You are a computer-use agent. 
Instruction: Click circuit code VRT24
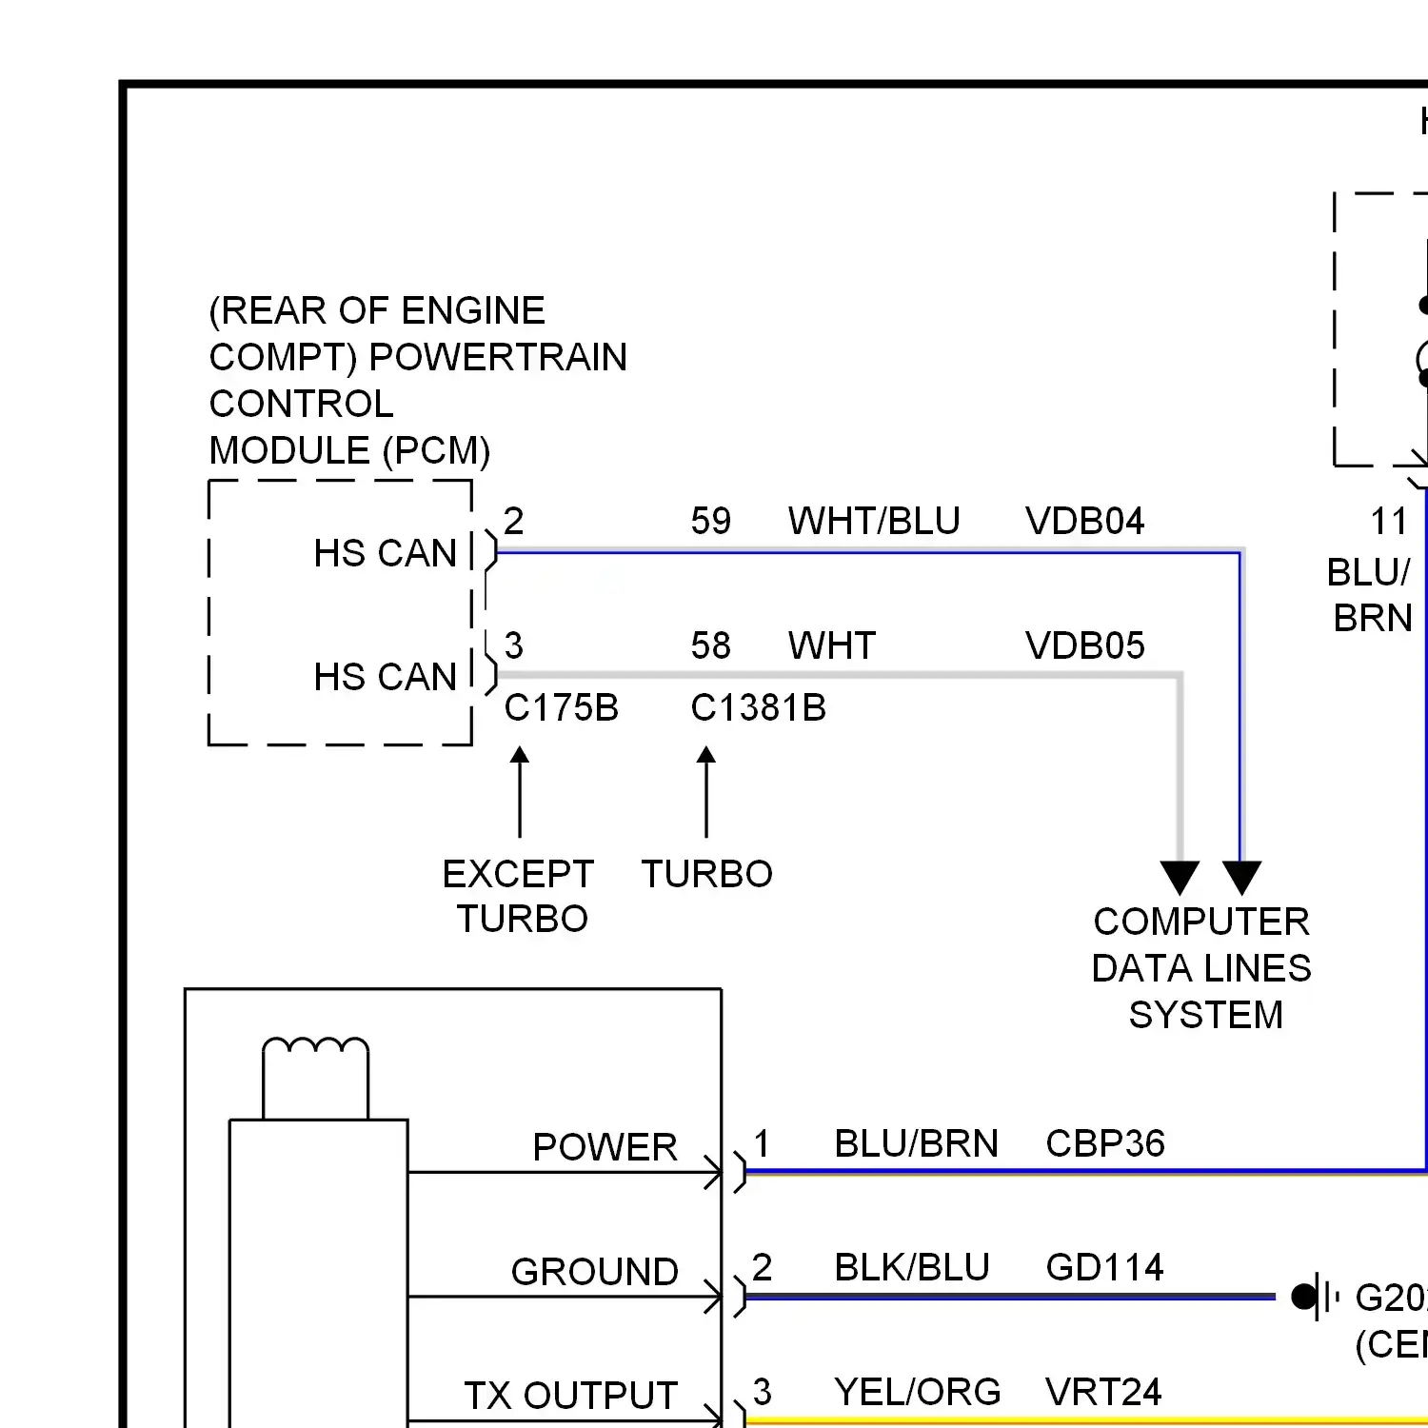pos(1104,1392)
